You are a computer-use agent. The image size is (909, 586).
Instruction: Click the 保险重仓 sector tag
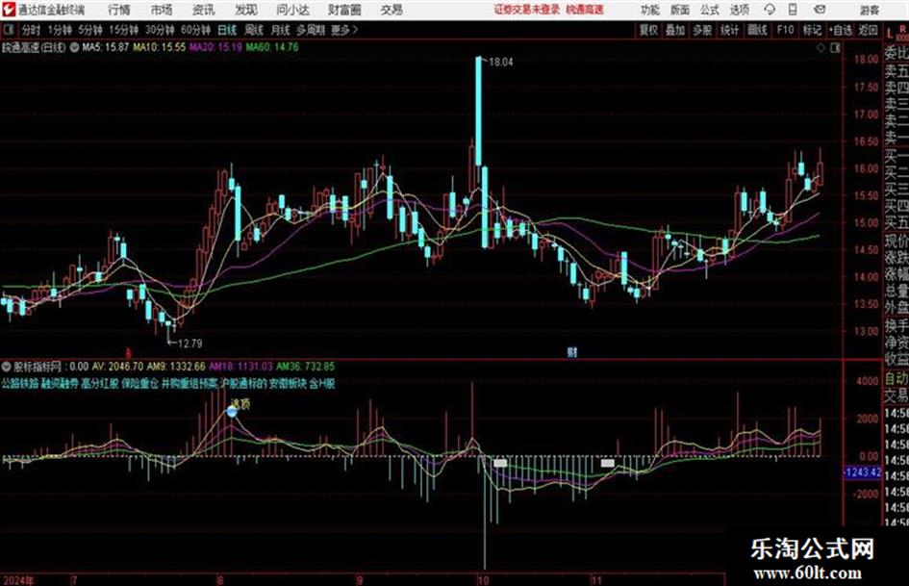139,383
